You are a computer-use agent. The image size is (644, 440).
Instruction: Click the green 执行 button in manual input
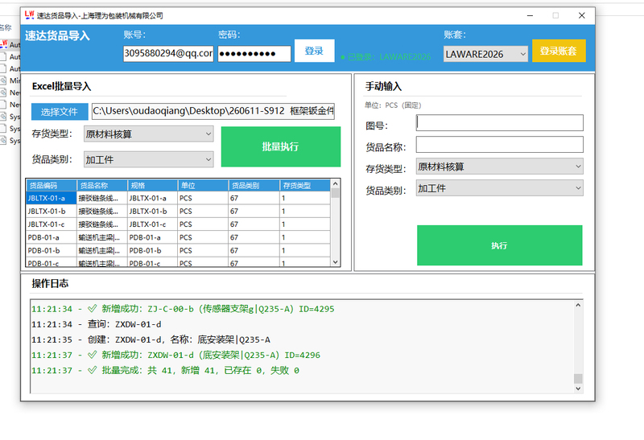(x=499, y=245)
